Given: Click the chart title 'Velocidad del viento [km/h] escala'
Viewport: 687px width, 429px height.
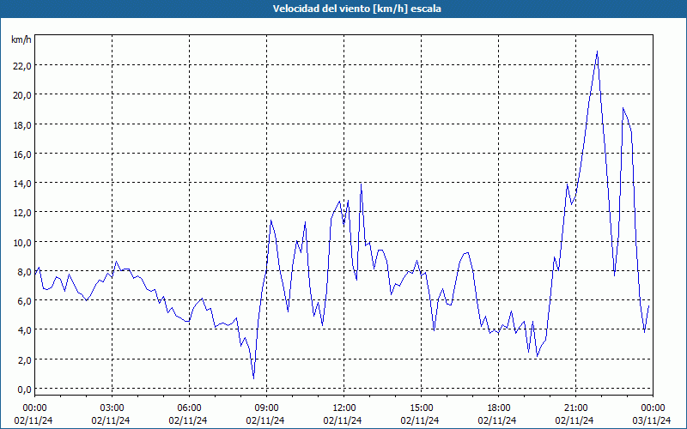Looking at the screenshot, I should [356, 9].
